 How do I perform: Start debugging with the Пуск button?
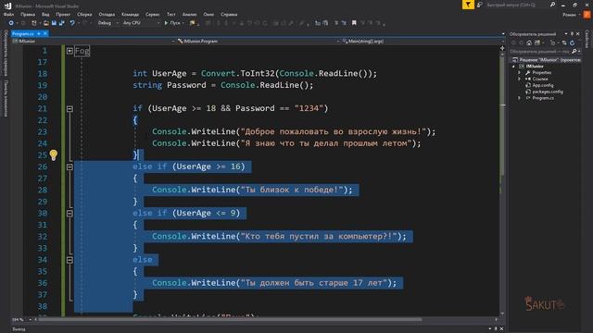172,23
